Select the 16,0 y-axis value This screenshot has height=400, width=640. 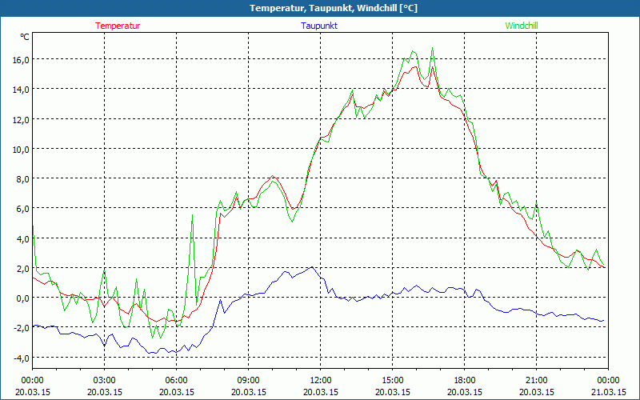21,59
